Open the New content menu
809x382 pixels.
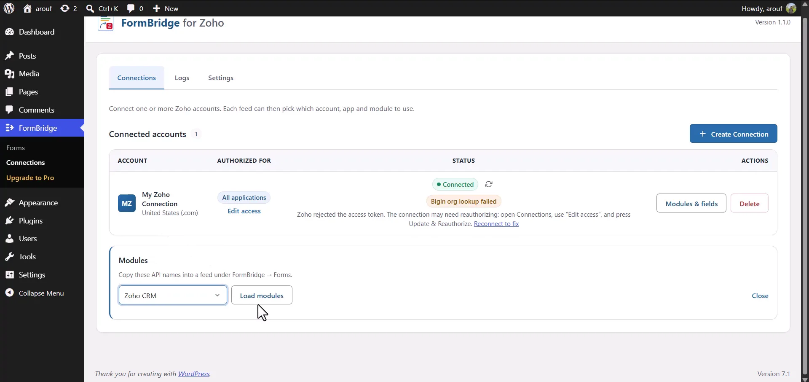tap(166, 8)
